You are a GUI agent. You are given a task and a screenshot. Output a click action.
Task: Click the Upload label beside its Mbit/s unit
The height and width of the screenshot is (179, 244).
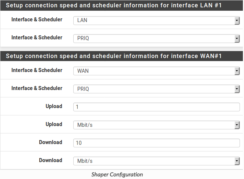tap(54, 124)
